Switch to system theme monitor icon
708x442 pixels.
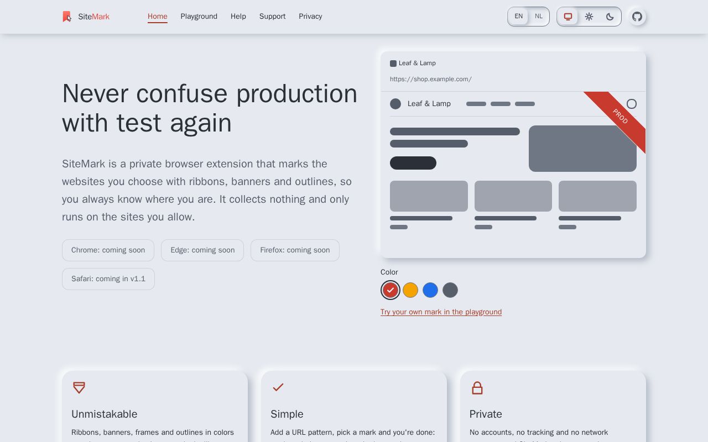pos(568,17)
